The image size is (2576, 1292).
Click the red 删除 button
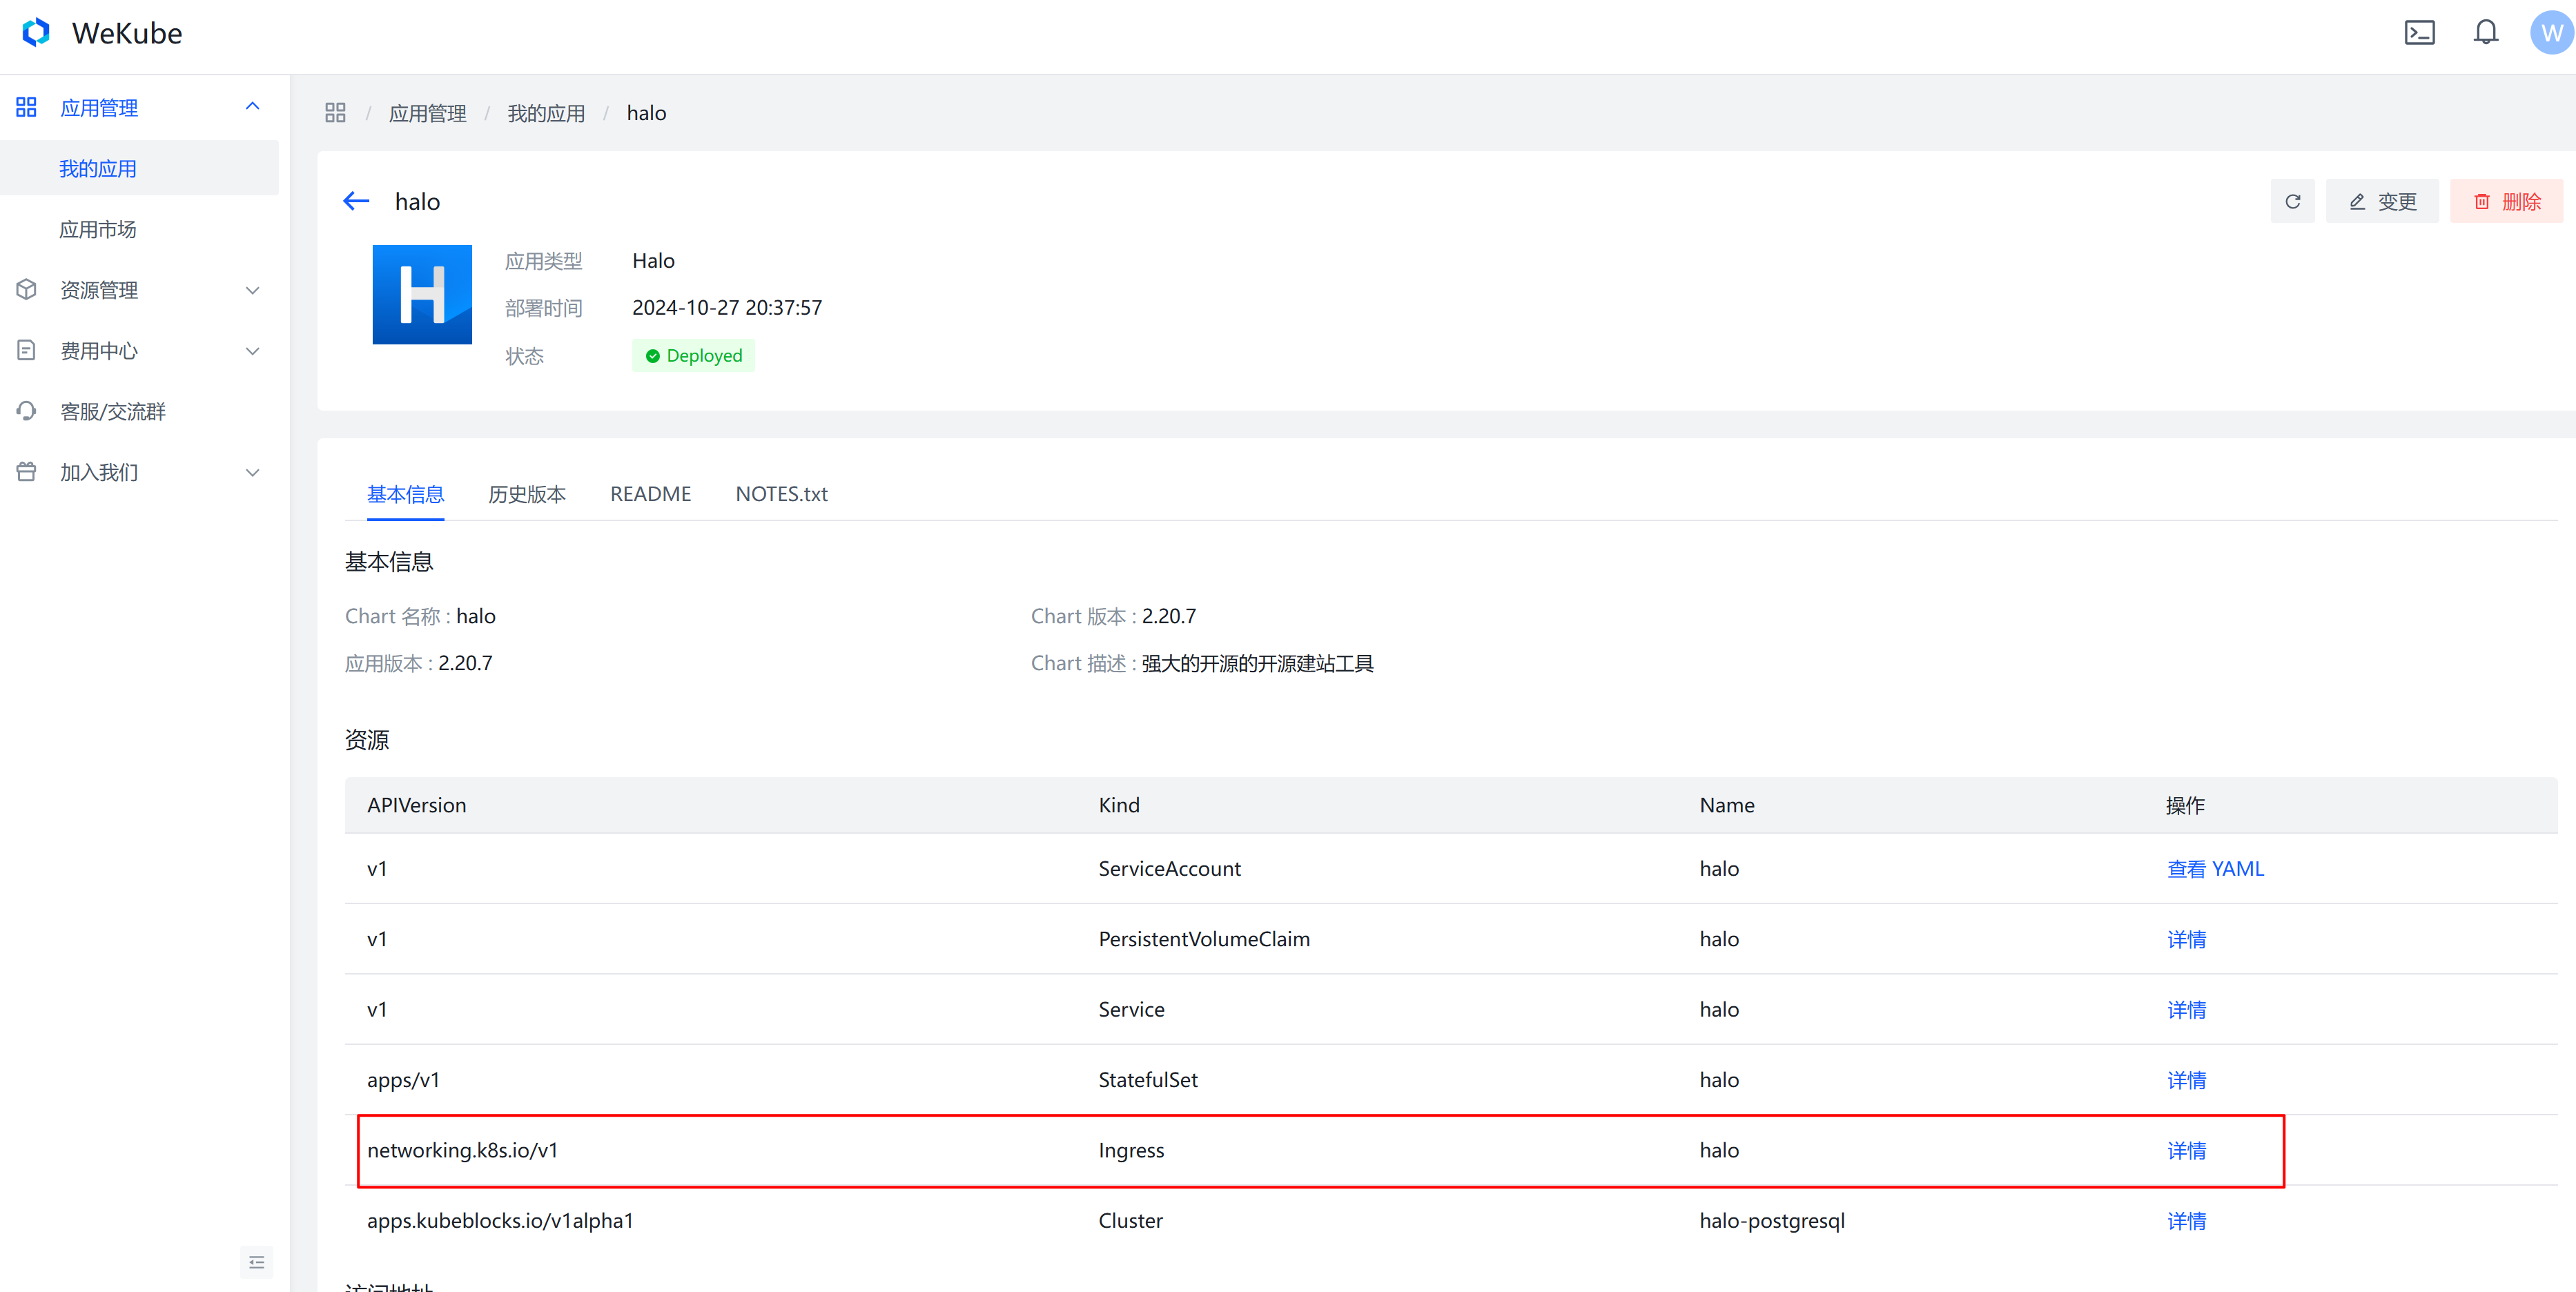point(2506,201)
